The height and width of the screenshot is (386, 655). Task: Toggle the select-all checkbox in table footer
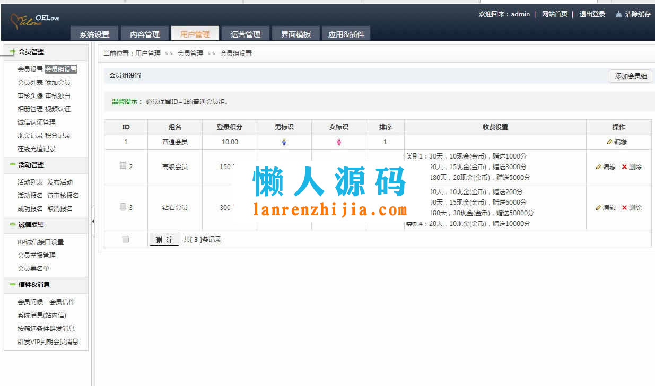pyautogui.click(x=125, y=239)
